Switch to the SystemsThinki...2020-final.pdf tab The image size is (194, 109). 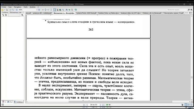pos(86,13)
